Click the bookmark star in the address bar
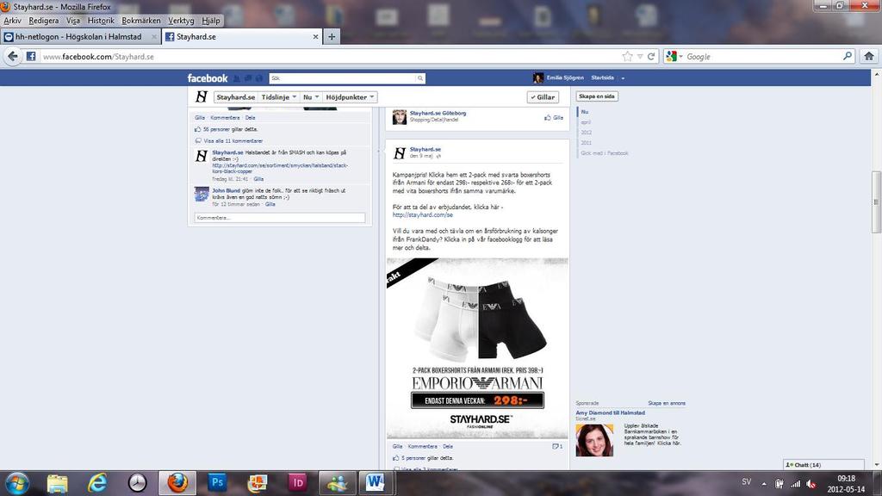Screen dimensions: 882x496 coord(628,56)
